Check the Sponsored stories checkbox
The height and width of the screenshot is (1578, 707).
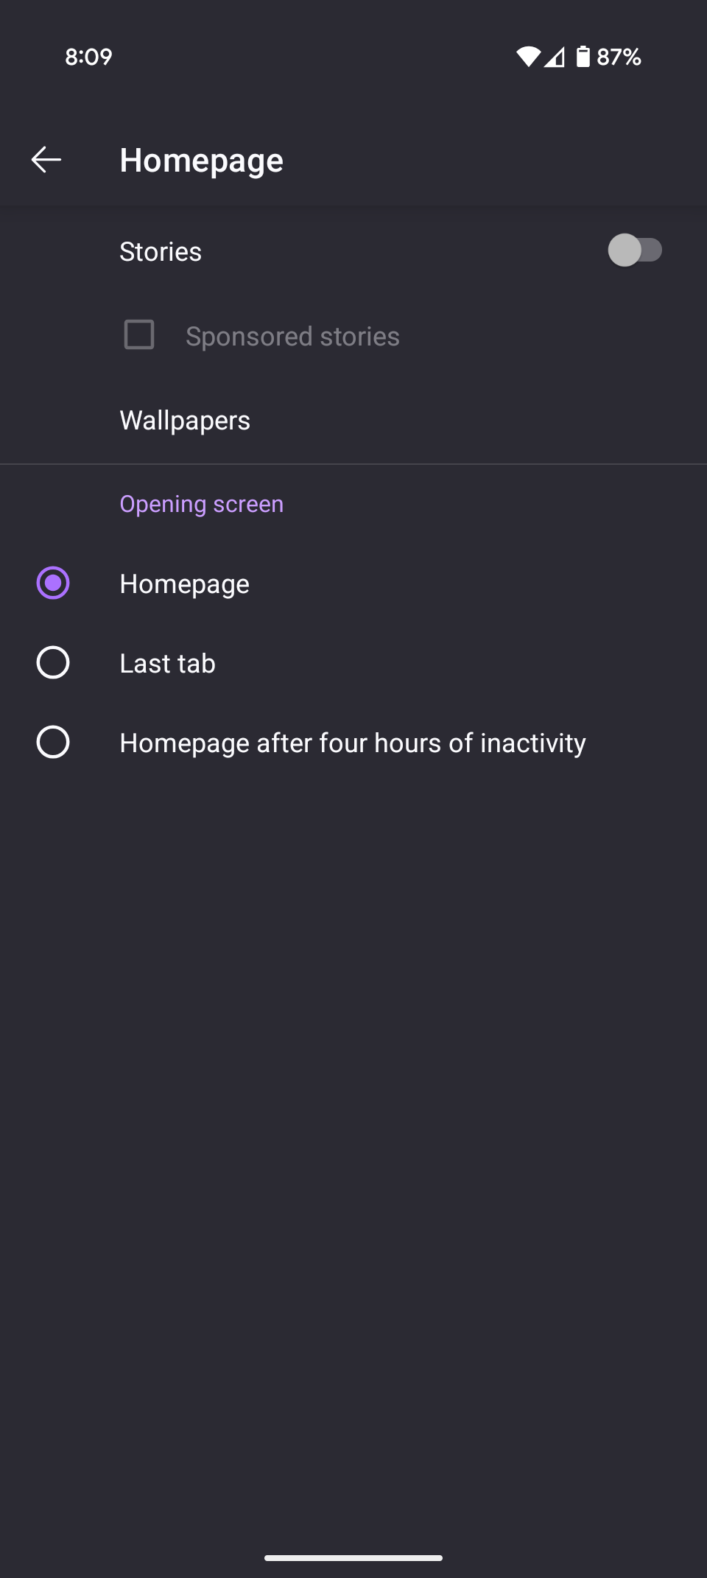point(139,335)
